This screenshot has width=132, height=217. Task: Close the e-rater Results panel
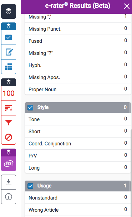(127, 6)
